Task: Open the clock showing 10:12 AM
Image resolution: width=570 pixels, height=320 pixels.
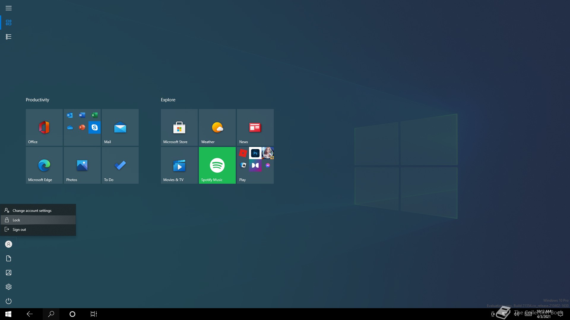Action: coord(544,314)
